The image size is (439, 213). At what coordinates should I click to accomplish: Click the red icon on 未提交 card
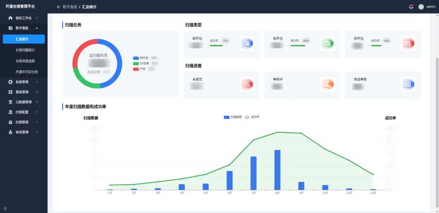(247, 84)
